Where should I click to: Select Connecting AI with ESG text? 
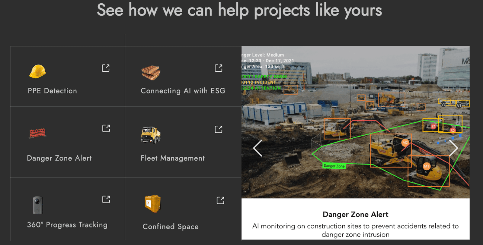(183, 91)
